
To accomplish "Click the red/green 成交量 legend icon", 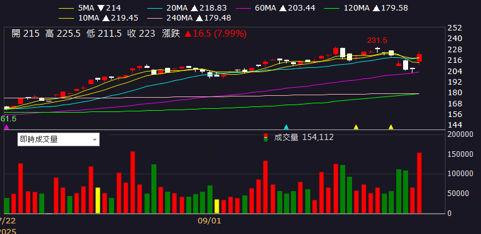I will [265, 137].
